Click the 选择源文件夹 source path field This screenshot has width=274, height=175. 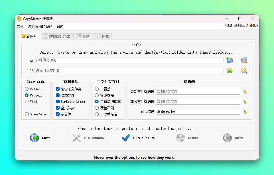click(x=129, y=60)
